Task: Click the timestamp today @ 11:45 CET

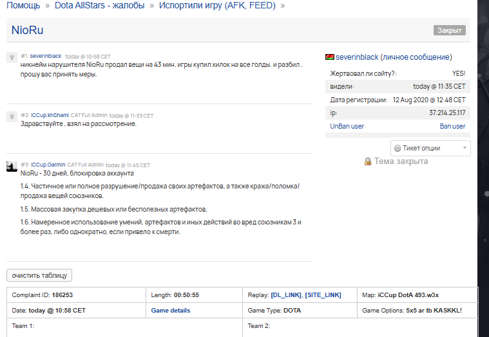Action: (128, 165)
